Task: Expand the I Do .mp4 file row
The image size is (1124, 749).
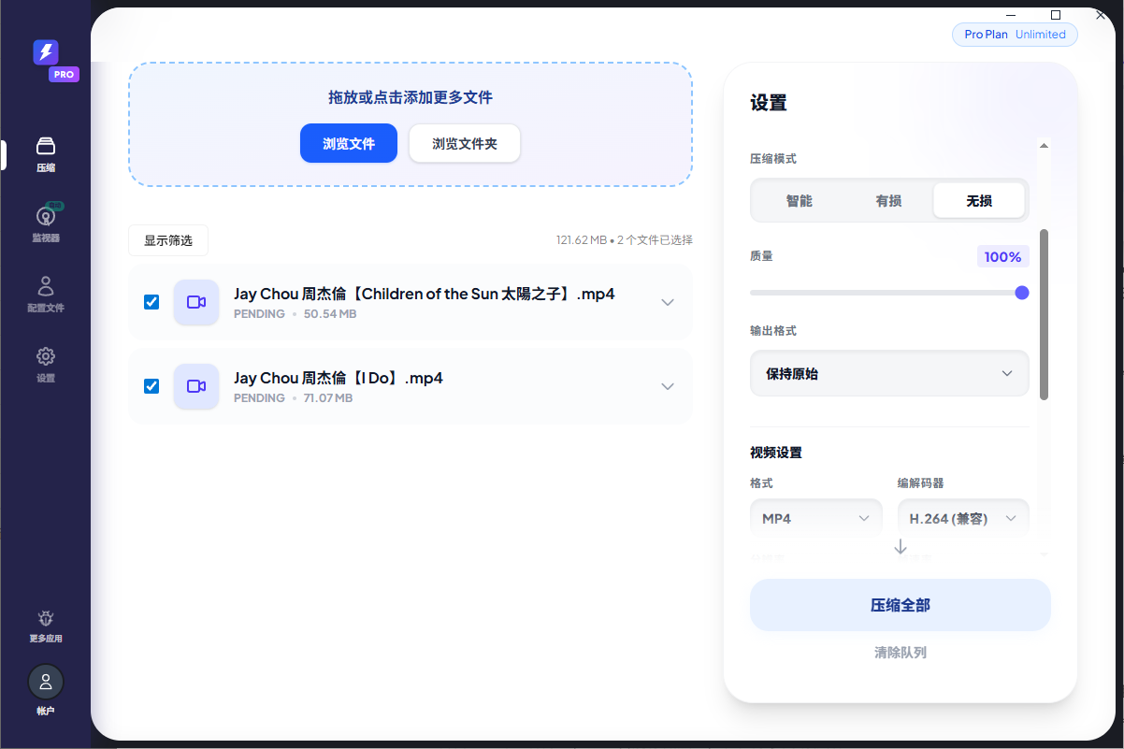Action: [668, 386]
